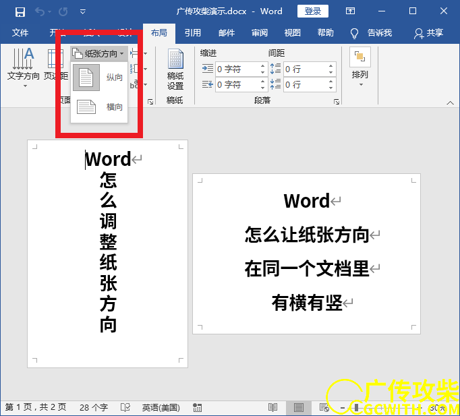Screen dimensions: 460x416
Task: Expand the 纸张方向 orientation dropdown
Action: pos(99,54)
